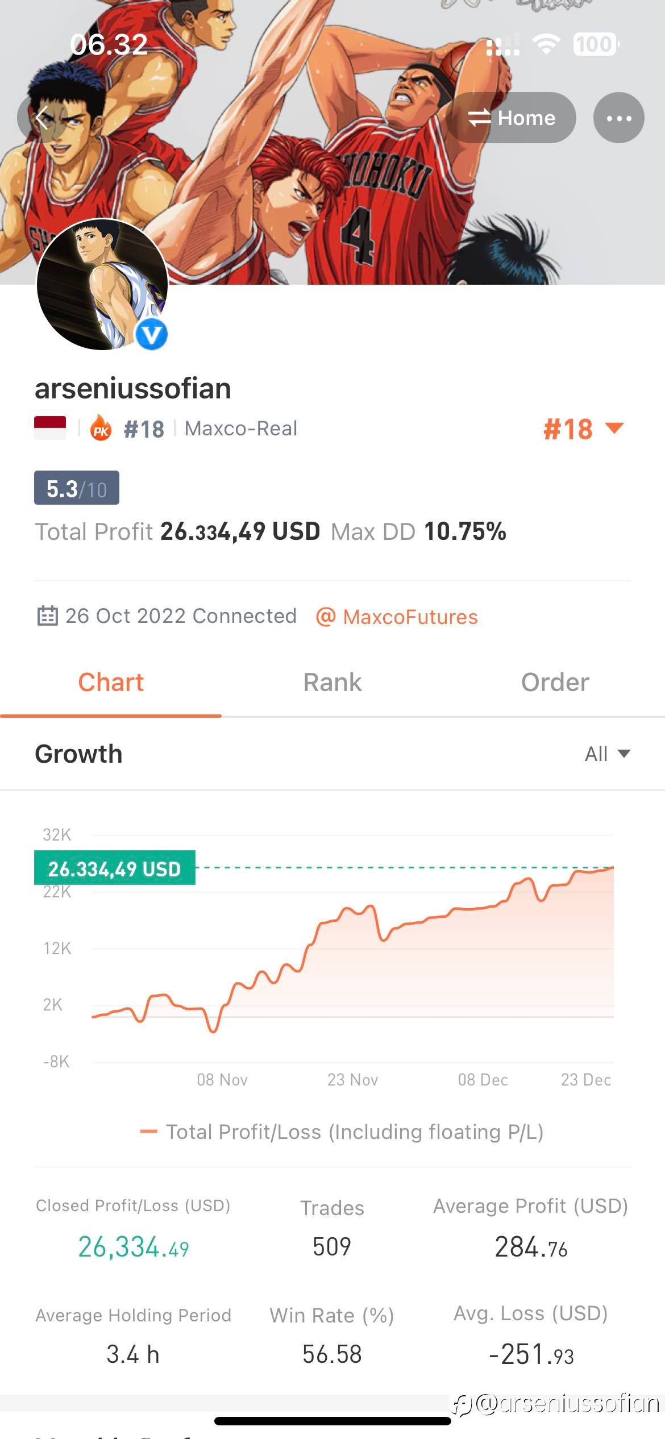This screenshot has height=1439, width=665.
Task: Switch to the Rank tab
Action: point(332,683)
